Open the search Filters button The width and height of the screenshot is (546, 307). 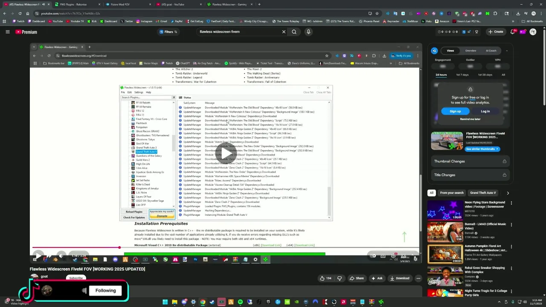168,32
